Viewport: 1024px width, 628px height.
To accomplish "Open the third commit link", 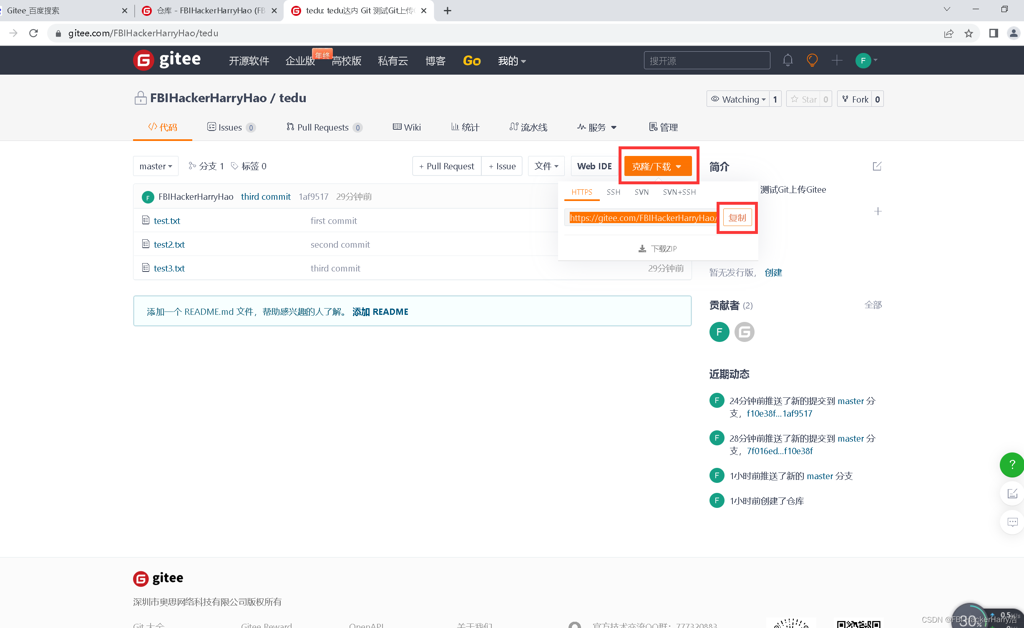I will [266, 196].
